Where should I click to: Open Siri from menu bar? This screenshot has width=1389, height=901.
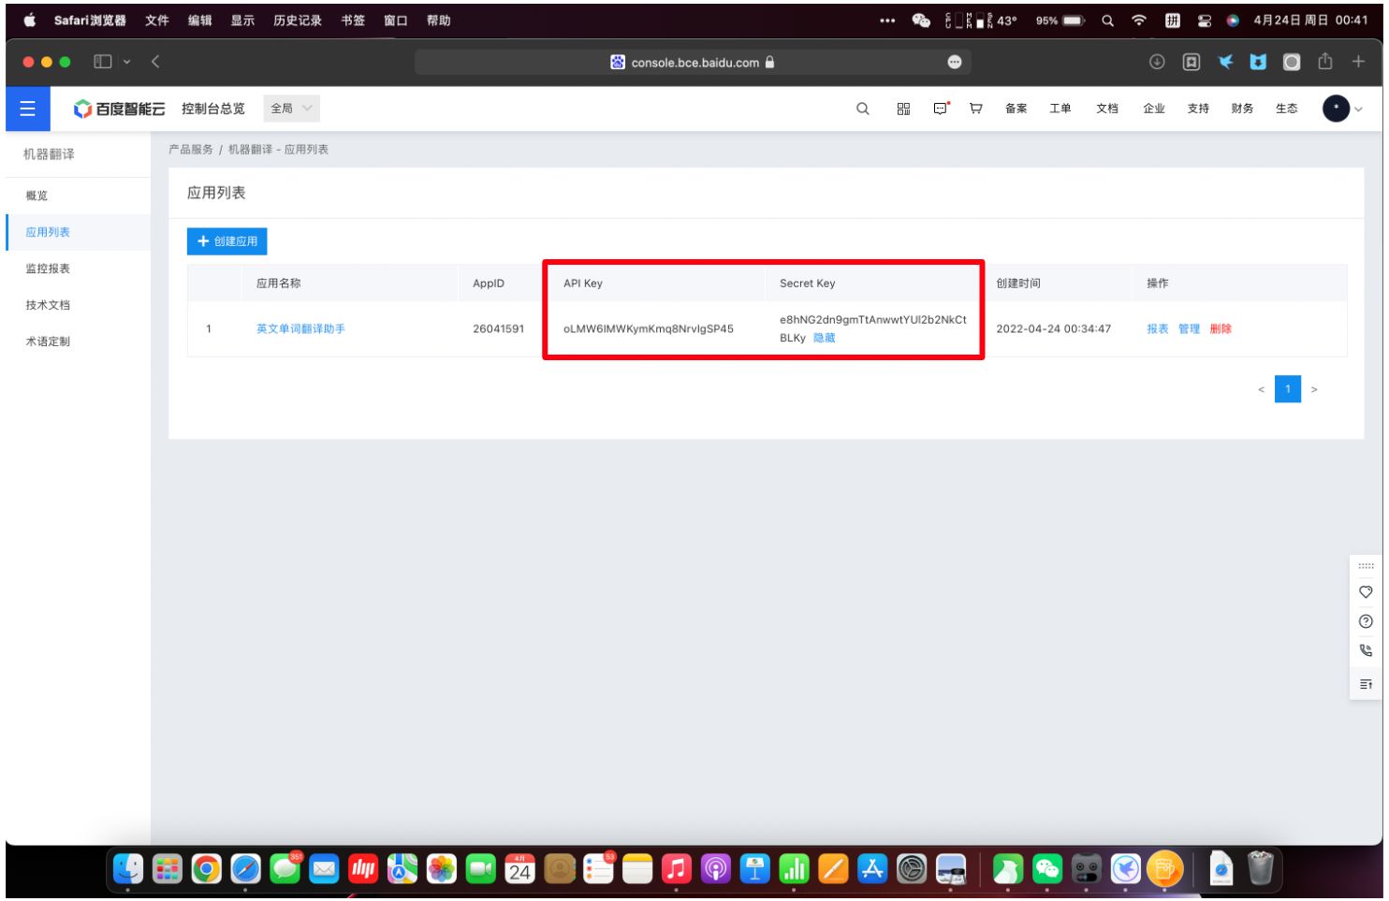coord(1233,21)
